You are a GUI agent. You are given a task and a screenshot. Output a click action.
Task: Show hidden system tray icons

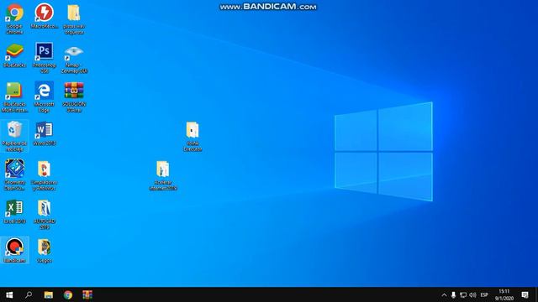(x=444, y=294)
